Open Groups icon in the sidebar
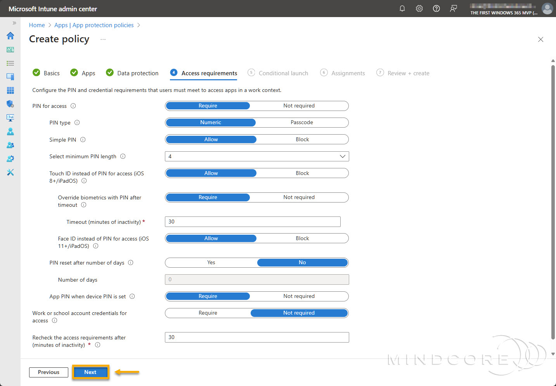 pyautogui.click(x=10, y=145)
